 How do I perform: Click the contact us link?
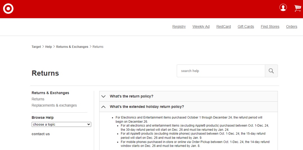(41, 134)
